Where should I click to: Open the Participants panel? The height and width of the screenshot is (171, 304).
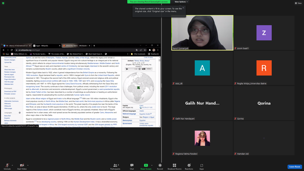(x=115, y=166)
